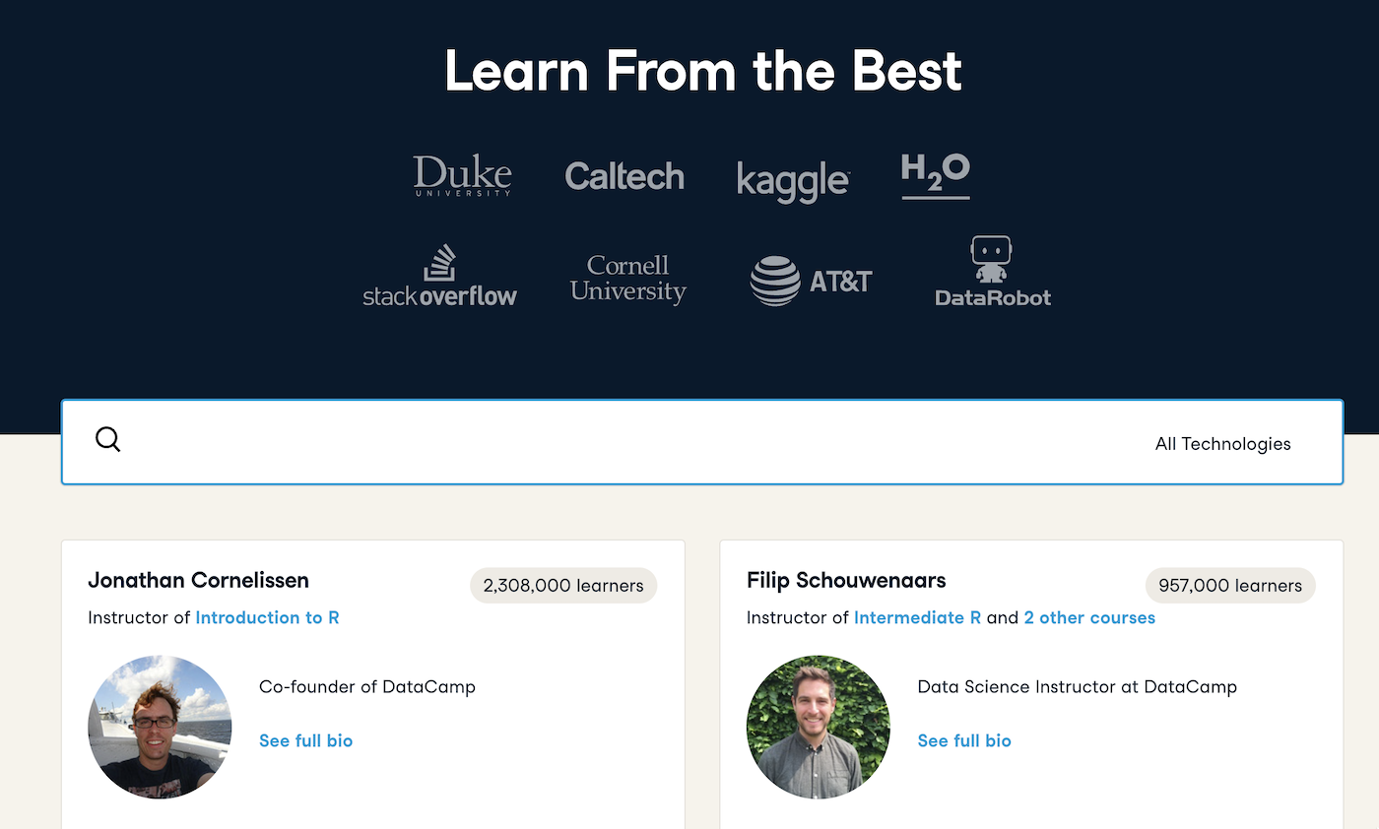Click Jonathan Cornelissen's profile photo
Image resolution: width=1379 pixels, height=829 pixels.
tap(160, 727)
